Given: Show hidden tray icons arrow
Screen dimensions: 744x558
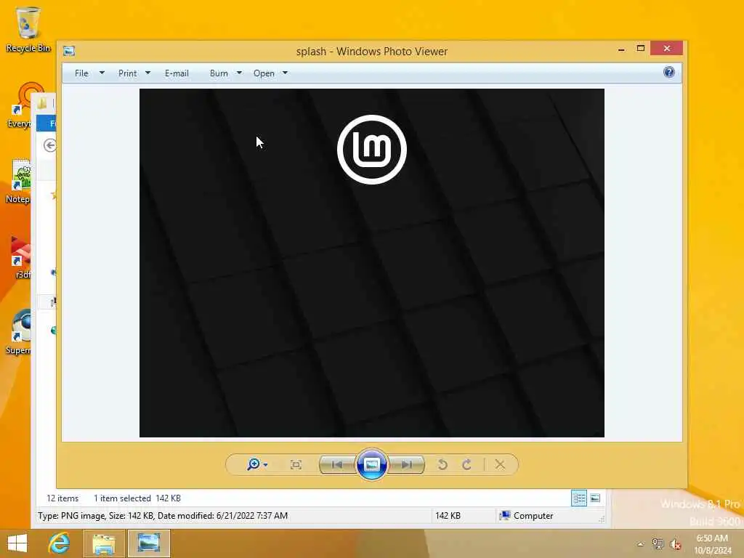Looking at the screenshot, I should (x=640, y=544).
